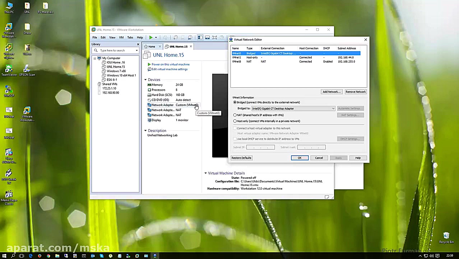459x259 pixels.
Task: Select the NAT shared host IP radio button
Action: pyautogui.click(x=235, y=115)
